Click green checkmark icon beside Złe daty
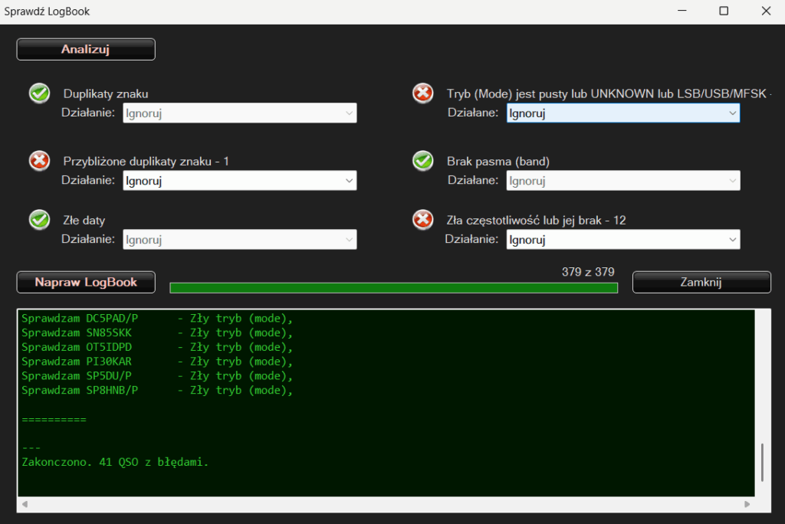Viewport: 785px width, 524px height. click(40, 220)
